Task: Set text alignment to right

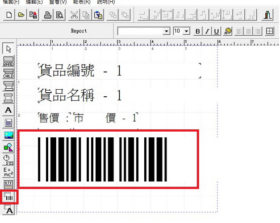Action: coord(258,31)
